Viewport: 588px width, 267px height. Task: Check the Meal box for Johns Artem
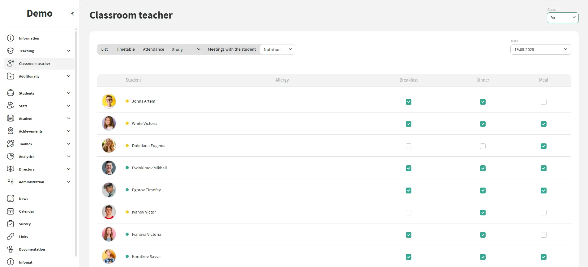tap(543, 102)
